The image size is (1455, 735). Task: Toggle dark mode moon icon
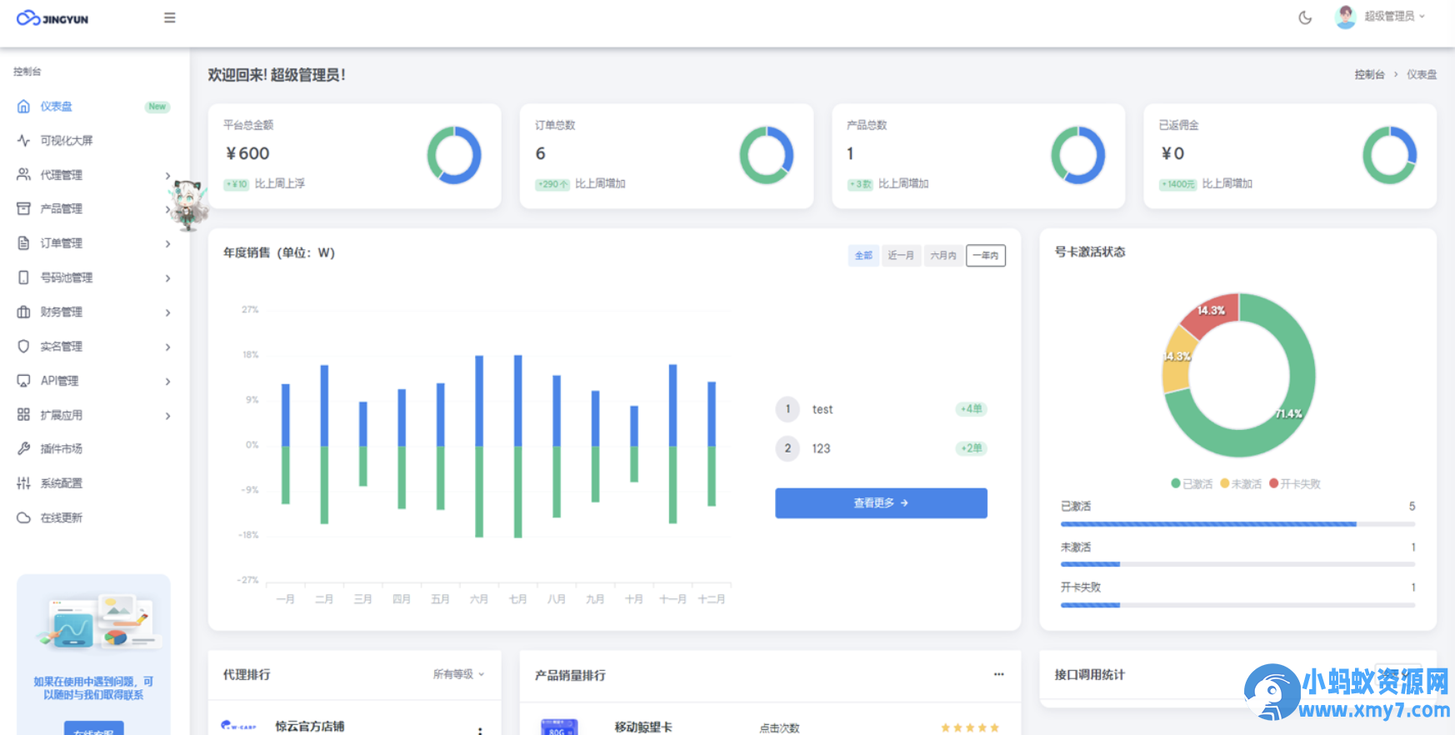[1305, 17]
